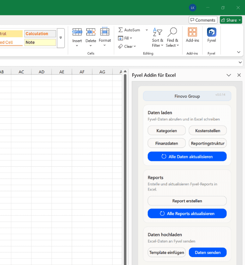Open the Comments pane
This screenshot has height=265, width=245.
click(203, 20)
